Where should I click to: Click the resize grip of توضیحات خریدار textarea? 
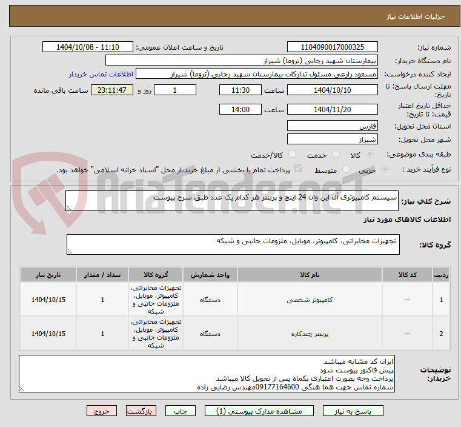[x=22, y=389]
